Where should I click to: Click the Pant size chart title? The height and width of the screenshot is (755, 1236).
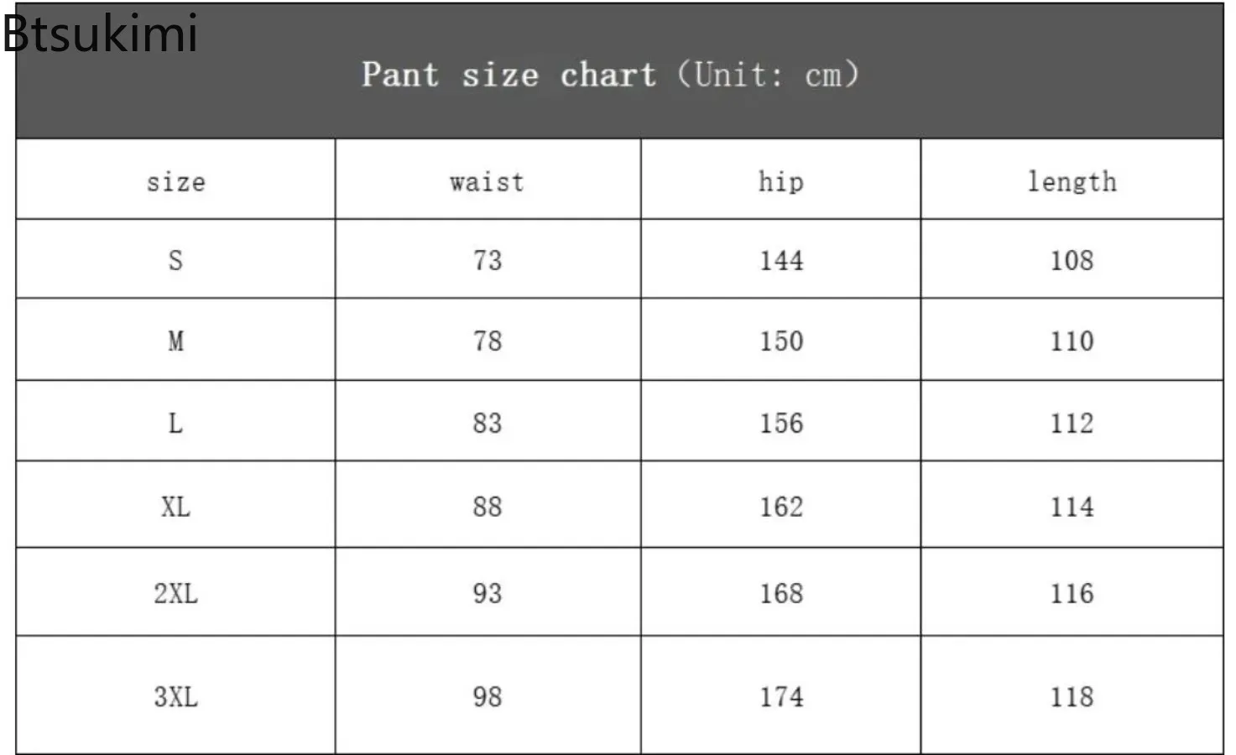(x=610, y=75)
